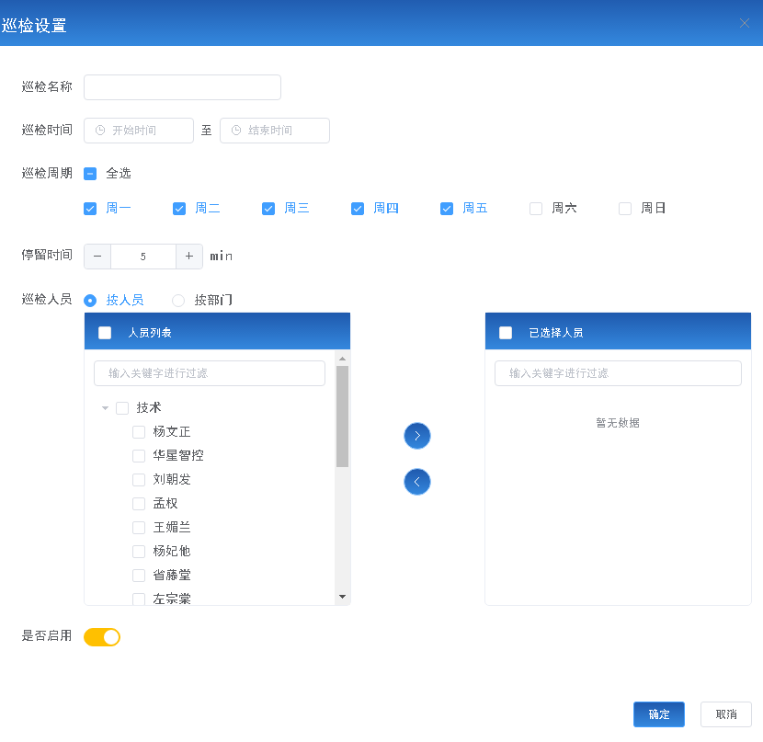Select the 按部门 radio button
This screenshot has height=742, width=763.
click(x=177, y=300)
